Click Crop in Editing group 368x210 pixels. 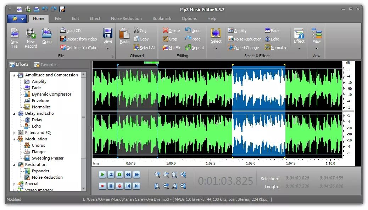[170, 39]
